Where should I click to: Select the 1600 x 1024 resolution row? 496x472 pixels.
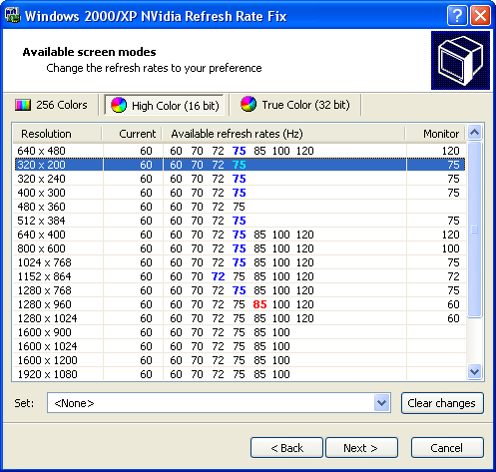(x=240, y=346)
